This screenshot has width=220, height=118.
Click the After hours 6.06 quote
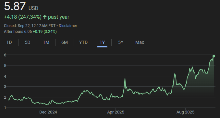click(x=18, y=32)
